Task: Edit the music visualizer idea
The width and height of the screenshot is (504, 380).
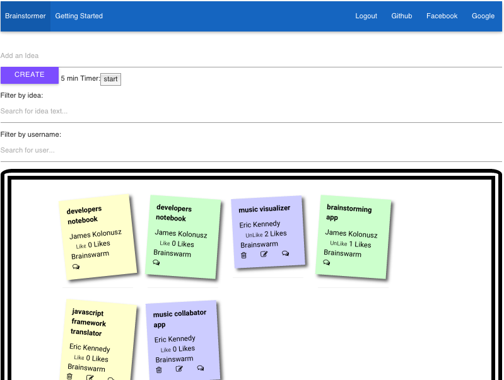Action: pos(264,254)
